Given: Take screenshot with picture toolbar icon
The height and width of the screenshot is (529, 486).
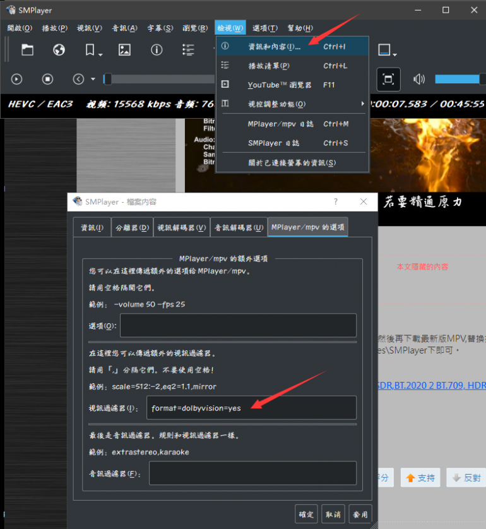Looking at the screenshot, I should click(124, 50).
